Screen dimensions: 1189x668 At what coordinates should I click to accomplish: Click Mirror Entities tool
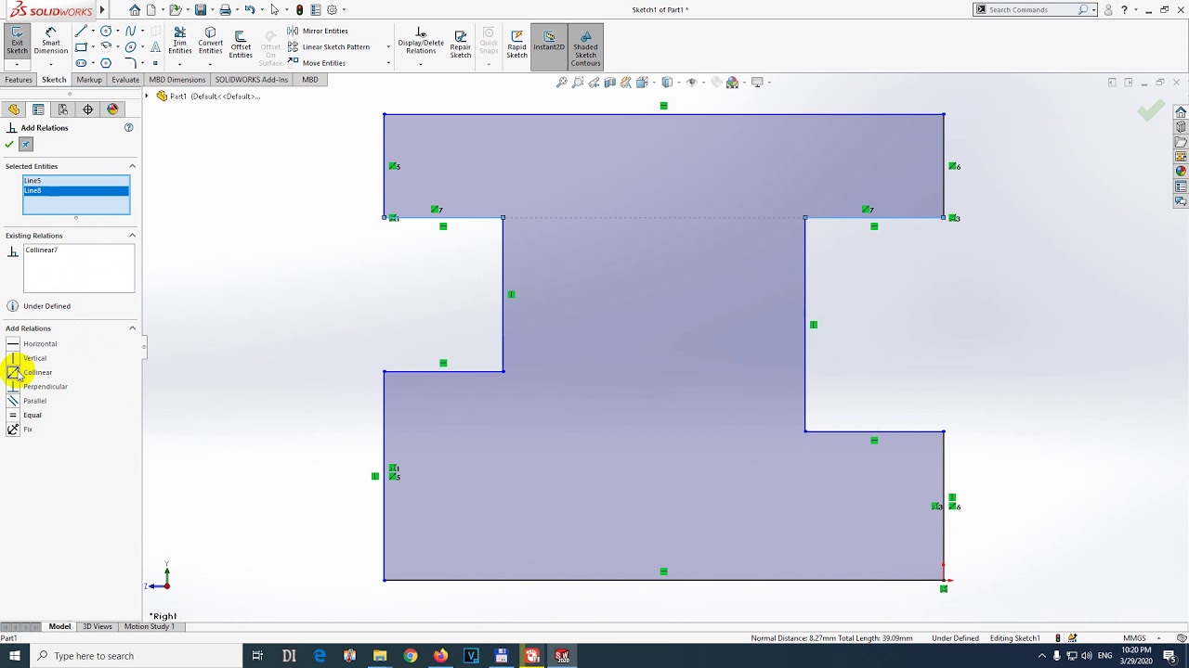point(318,31)
